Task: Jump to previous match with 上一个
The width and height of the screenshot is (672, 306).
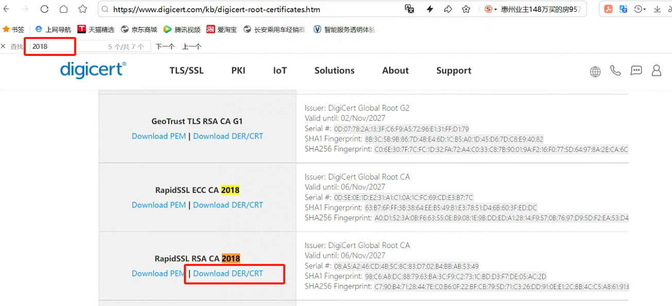Action: tap(192, 47)
